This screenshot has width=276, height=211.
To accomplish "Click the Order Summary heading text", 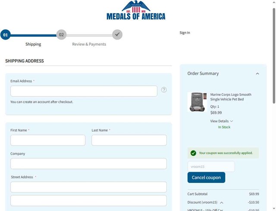I will pyautogui.click(x=203, y=73).
